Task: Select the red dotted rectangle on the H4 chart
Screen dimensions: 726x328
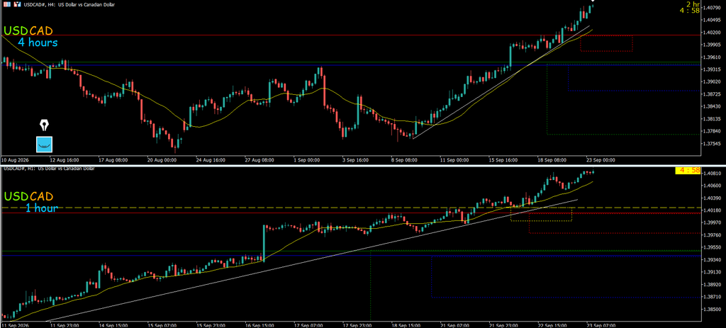Action: (x=606, y=43)
